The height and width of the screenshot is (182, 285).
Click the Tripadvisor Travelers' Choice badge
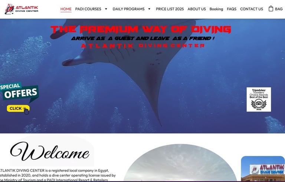pos(259,99)
